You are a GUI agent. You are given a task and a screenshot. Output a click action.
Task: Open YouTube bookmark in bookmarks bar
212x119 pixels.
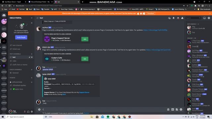tap(21, 9)
